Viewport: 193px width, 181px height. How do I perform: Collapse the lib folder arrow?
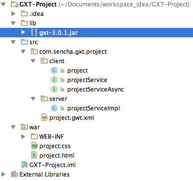(x=13, y=23)
